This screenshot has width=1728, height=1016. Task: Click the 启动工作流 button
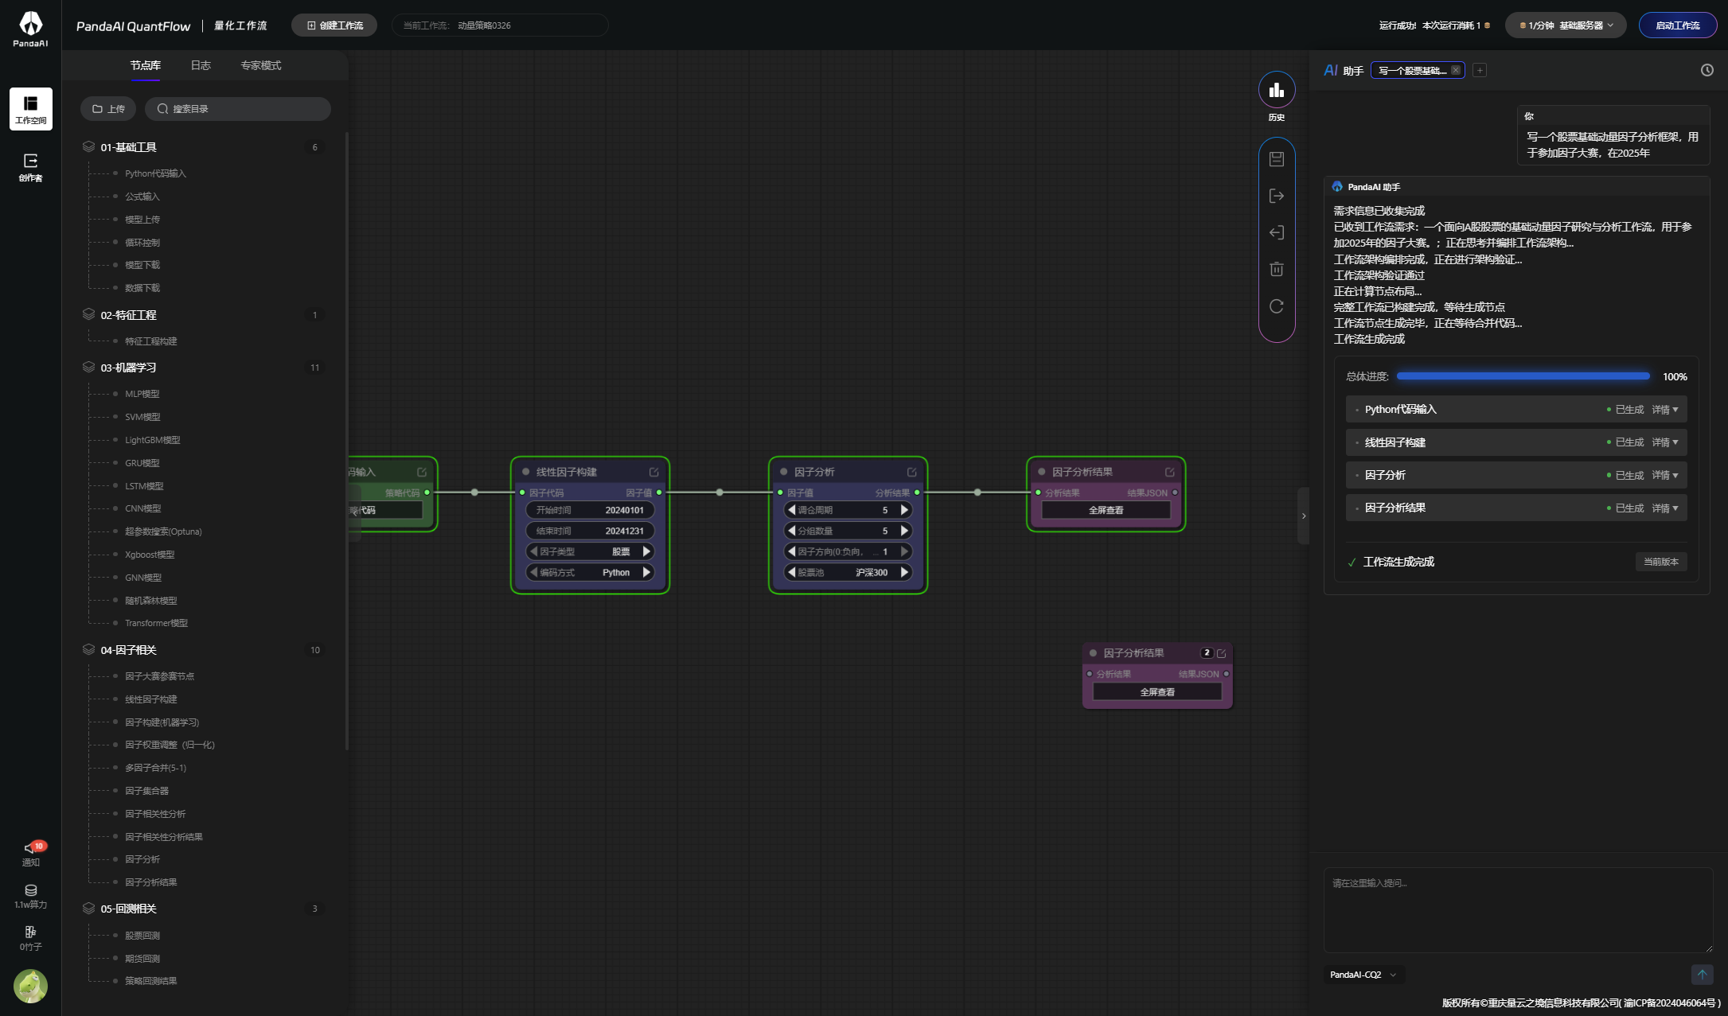[x=1677, y=25]
